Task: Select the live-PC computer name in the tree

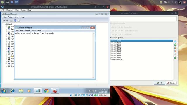Action: 11,24
